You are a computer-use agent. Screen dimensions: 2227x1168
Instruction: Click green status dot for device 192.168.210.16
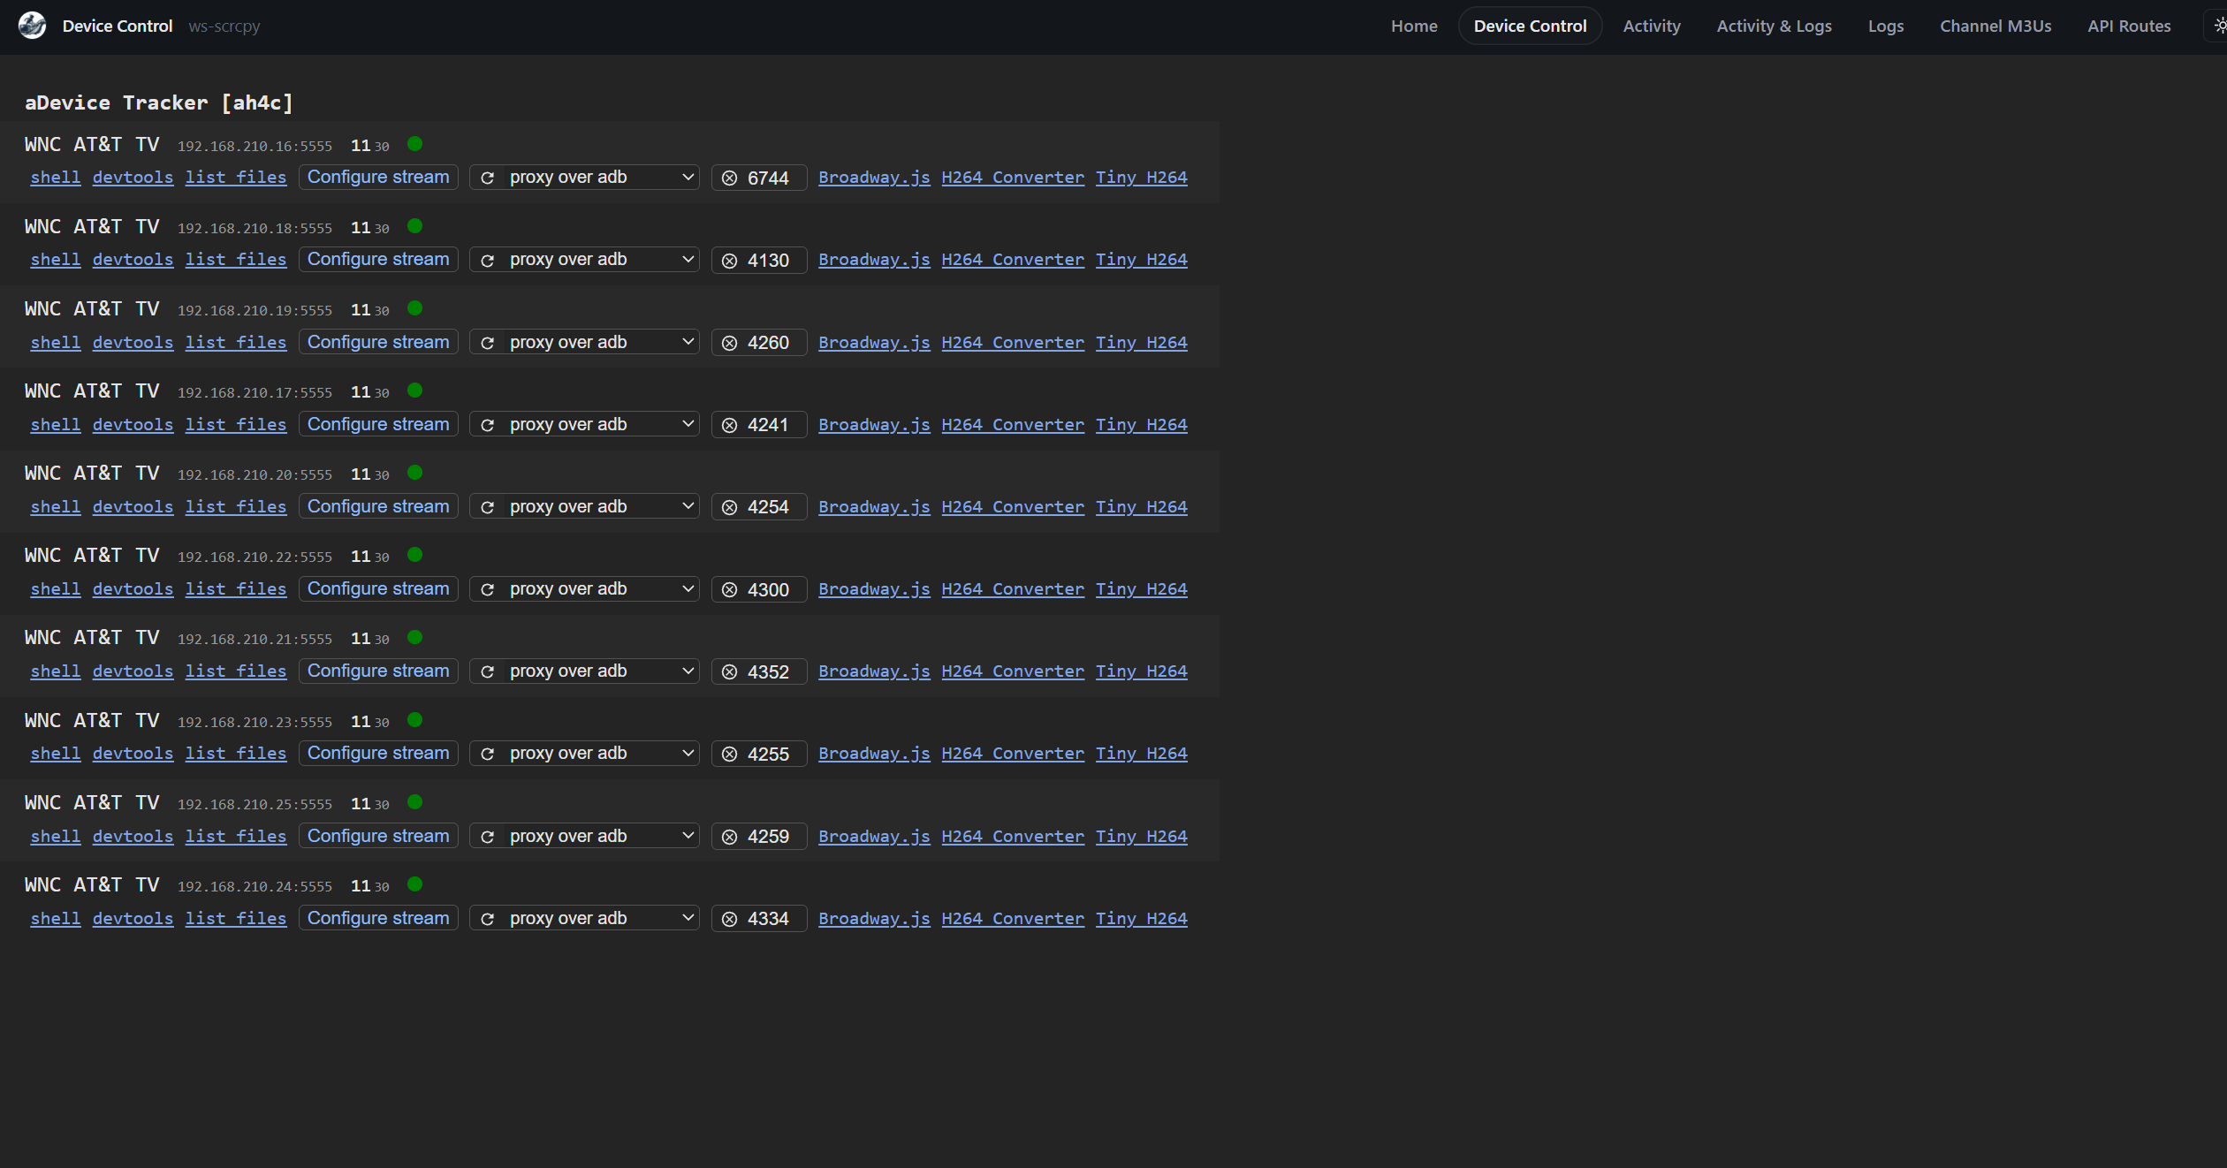coord(414,144)
